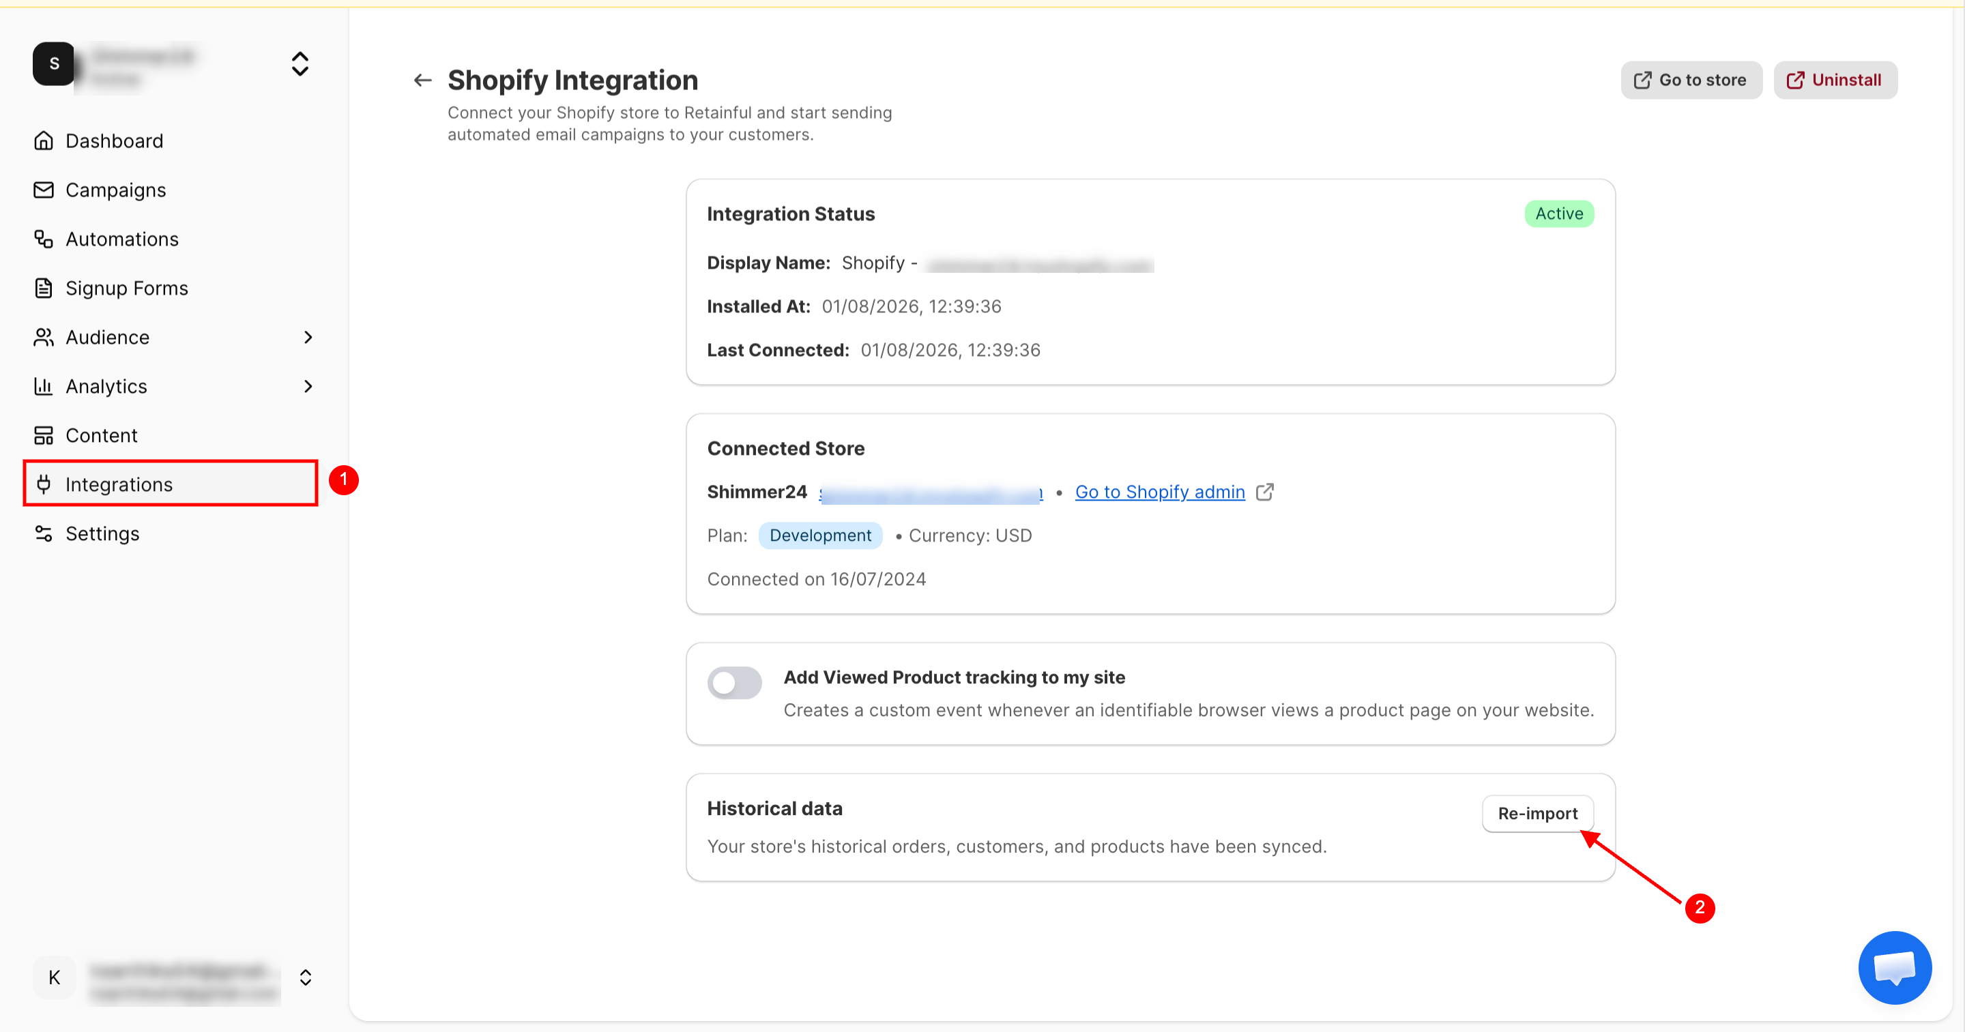Click the Display Name label
The image size is (1965, 1032).
[768, 263]
